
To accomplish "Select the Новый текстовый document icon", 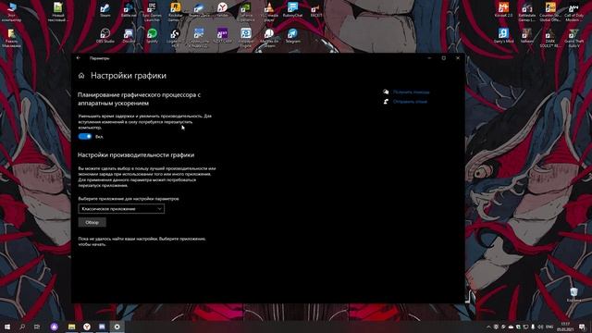I will [x=57, y=12].
